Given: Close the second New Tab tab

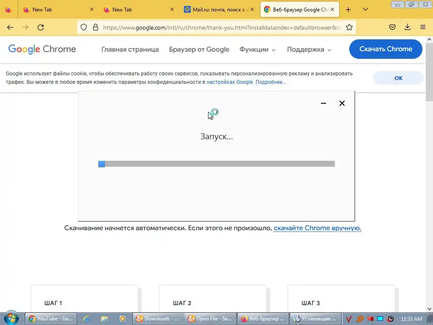Looking at the screenshot, I should (x=172, y=9).
